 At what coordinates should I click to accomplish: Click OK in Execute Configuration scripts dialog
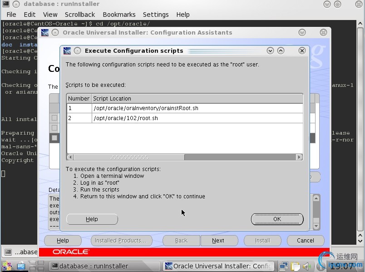tap(277, 219)
